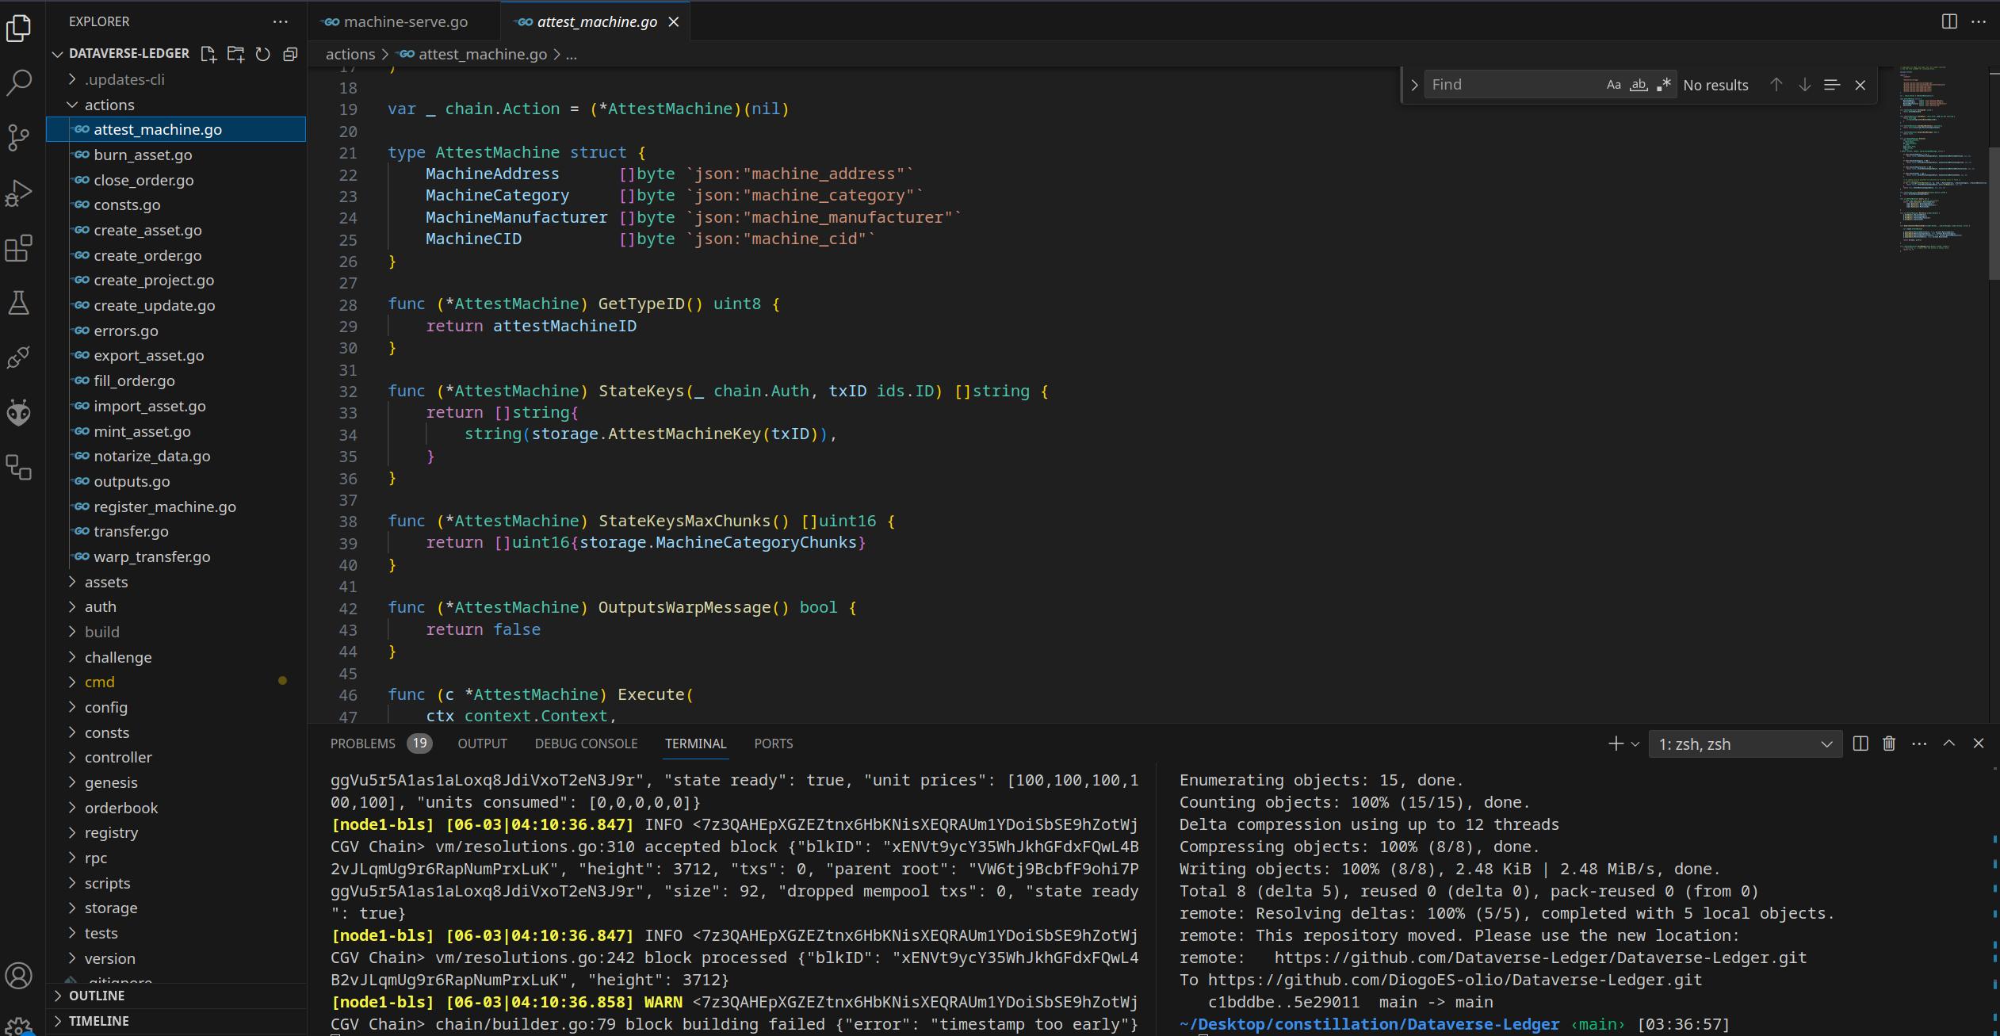Collapse all folders in Explorer
Image resolution: width=2000 pixels, height=1036 pixels.
290,54
